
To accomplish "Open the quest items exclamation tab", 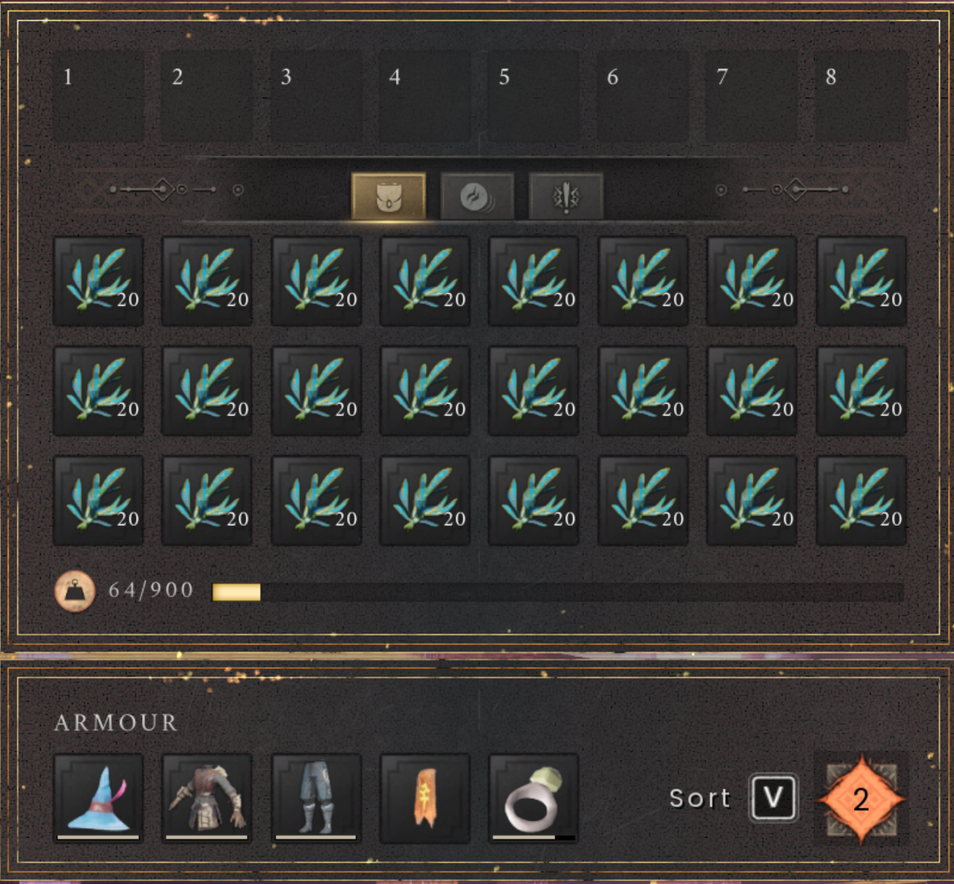I will pyautogui.click(x=566, y=196).
